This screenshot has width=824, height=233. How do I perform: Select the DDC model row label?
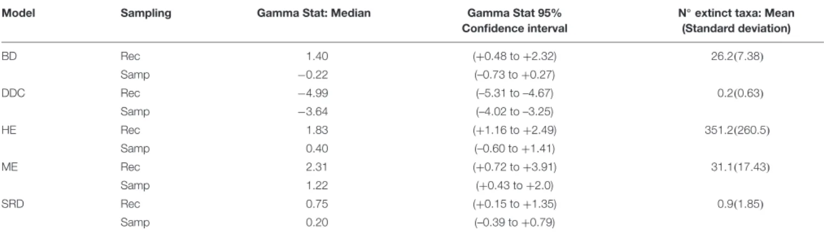11,93
